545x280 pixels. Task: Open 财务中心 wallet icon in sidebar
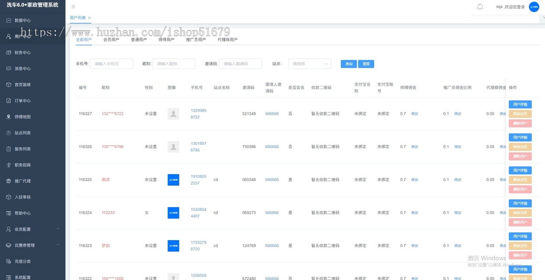9,53
